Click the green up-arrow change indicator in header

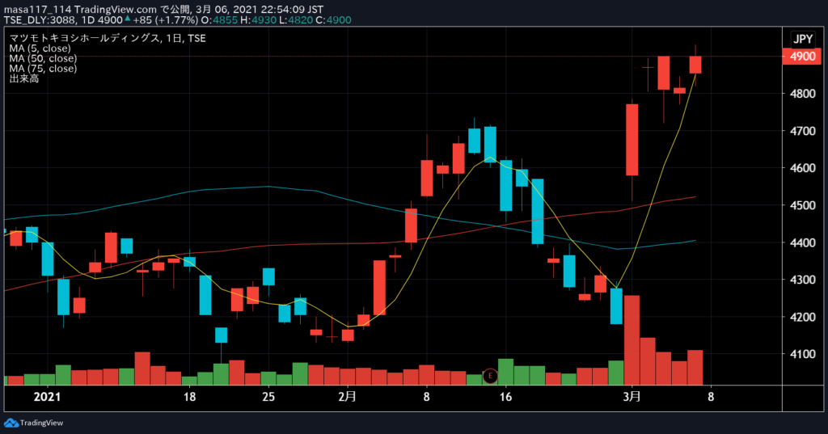pos(127,19)
